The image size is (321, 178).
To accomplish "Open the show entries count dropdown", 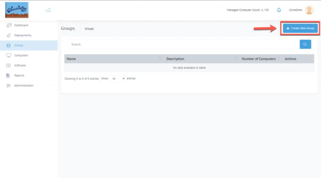I will 117,79.
